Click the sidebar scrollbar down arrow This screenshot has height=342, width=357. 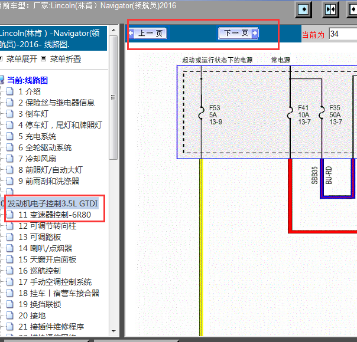[x=113, y=331]
